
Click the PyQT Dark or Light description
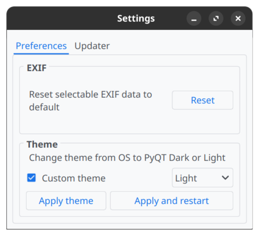click(x=127, y=158)
